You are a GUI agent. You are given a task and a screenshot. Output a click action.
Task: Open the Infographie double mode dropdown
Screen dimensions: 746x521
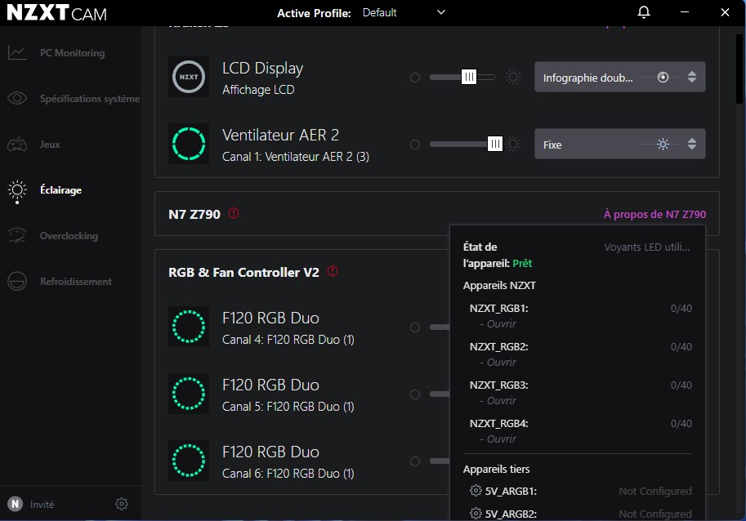pyautogui.click(x=619, y=78)
